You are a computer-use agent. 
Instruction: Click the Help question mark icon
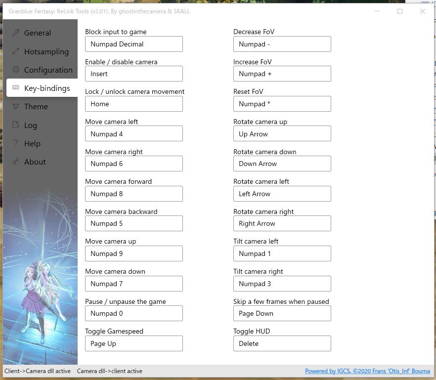pos(16,143)
